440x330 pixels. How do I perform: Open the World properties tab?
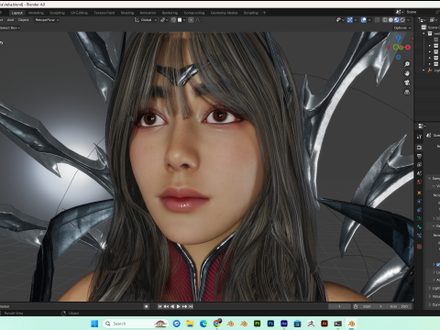(x=419, y=182)
